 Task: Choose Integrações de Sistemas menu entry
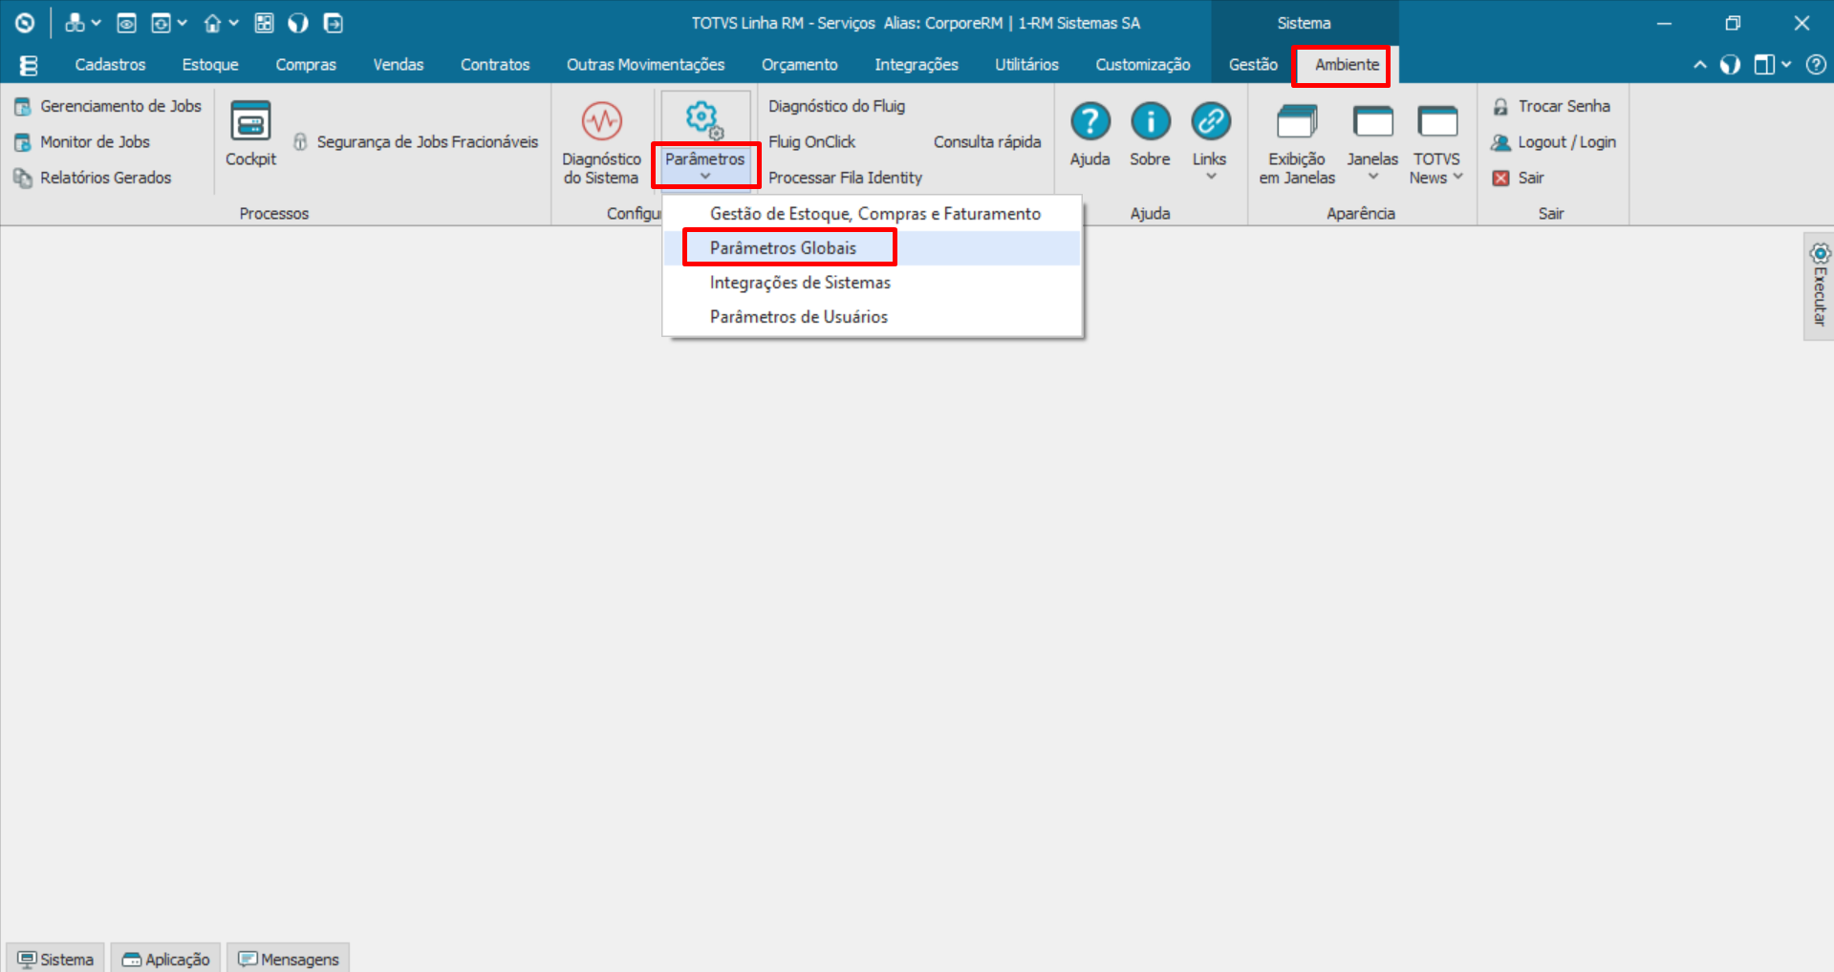point(873,283)
